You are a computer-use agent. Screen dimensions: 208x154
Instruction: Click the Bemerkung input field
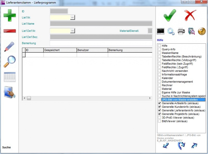click(x=101, y=43)
